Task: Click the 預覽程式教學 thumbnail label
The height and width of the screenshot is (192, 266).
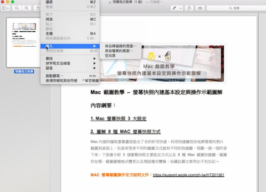Action: tap(24, 72)
